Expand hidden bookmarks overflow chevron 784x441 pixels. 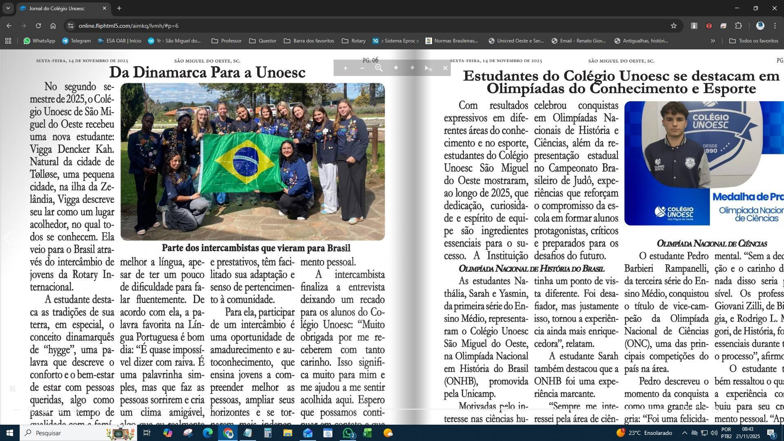[713, 41]
